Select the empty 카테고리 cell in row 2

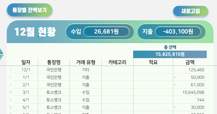pyautogui.click(x=117, y=77)
